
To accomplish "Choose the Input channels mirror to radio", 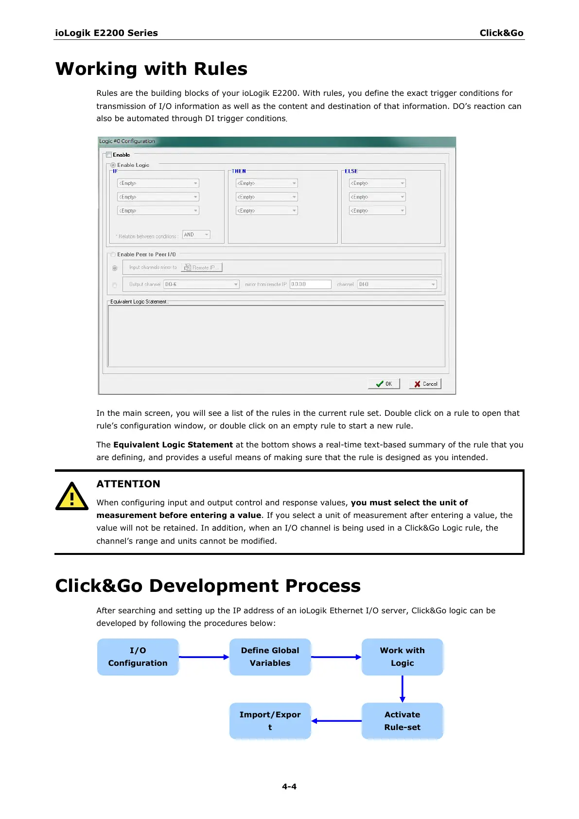I will pyautogui.click(x=115, y=268).
